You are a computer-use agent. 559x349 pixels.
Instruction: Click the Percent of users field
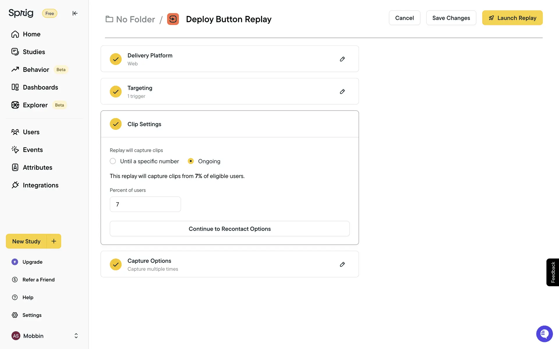click(x=145, y=204)
